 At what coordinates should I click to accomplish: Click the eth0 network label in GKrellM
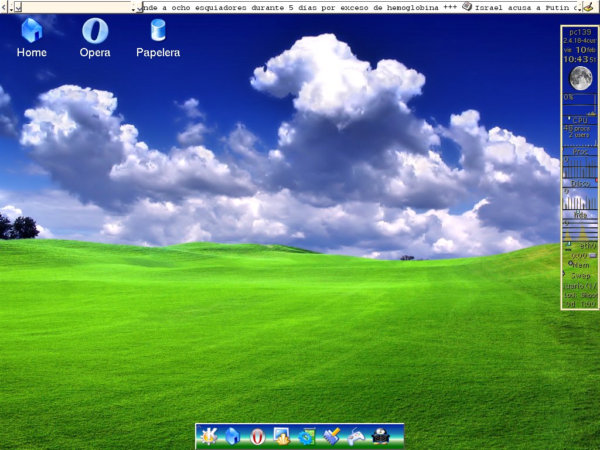tap(588, 246)
